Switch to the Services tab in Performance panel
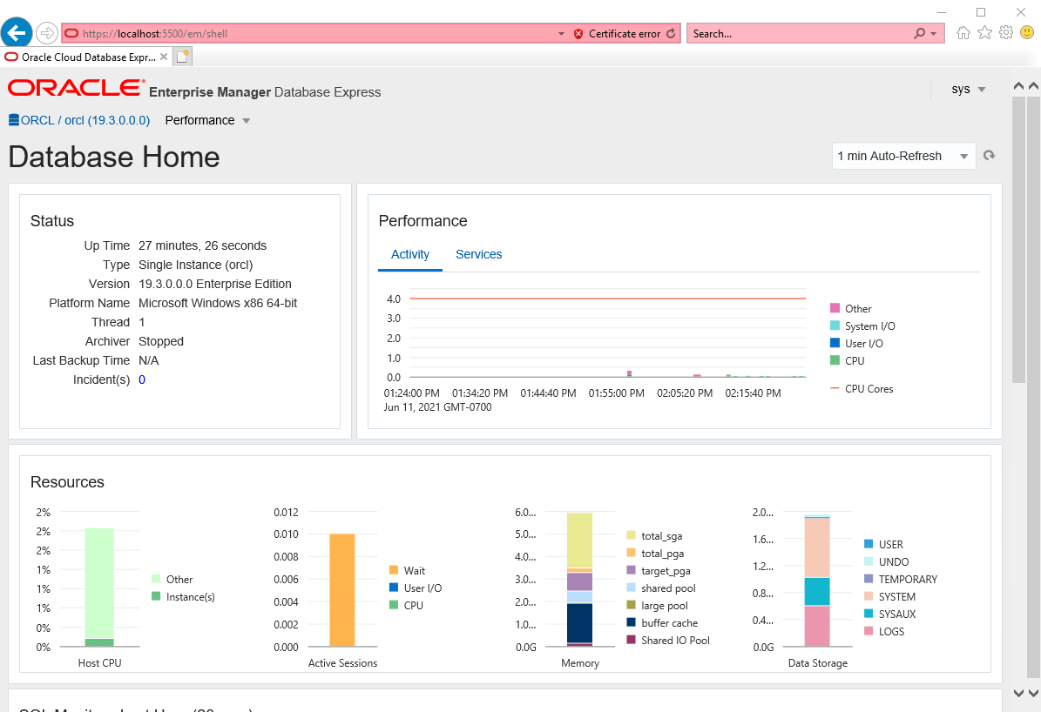 pos(478,254)
